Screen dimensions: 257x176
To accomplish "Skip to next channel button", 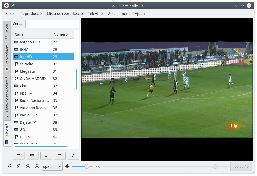I will click(x=37, y=166).
